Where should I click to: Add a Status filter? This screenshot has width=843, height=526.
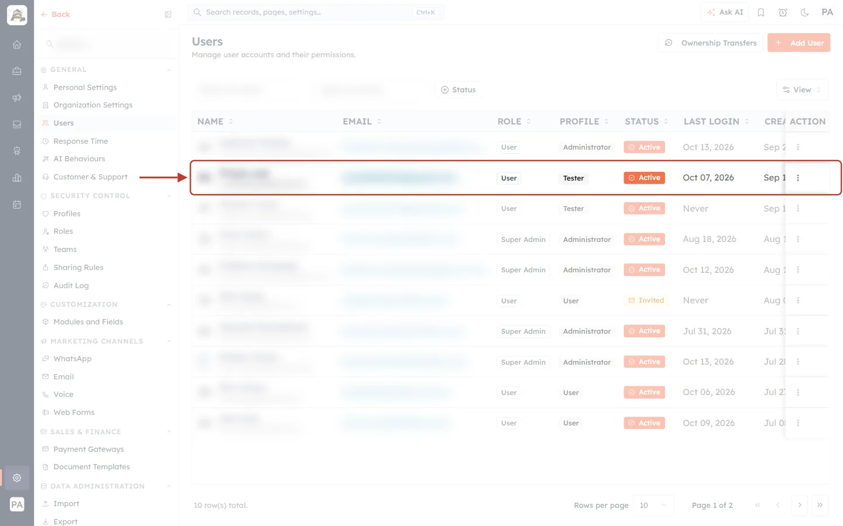pyautogui.click(x=458, y=90)
